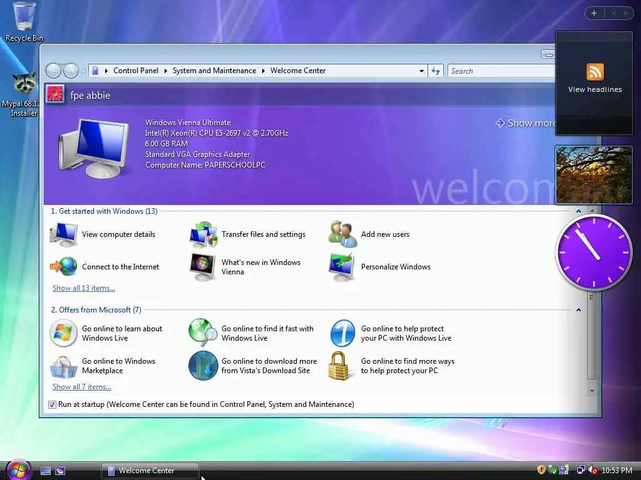This screenshot has width=641, height=480.
Task: Click the Show more details link
Action: pos(525,123)
